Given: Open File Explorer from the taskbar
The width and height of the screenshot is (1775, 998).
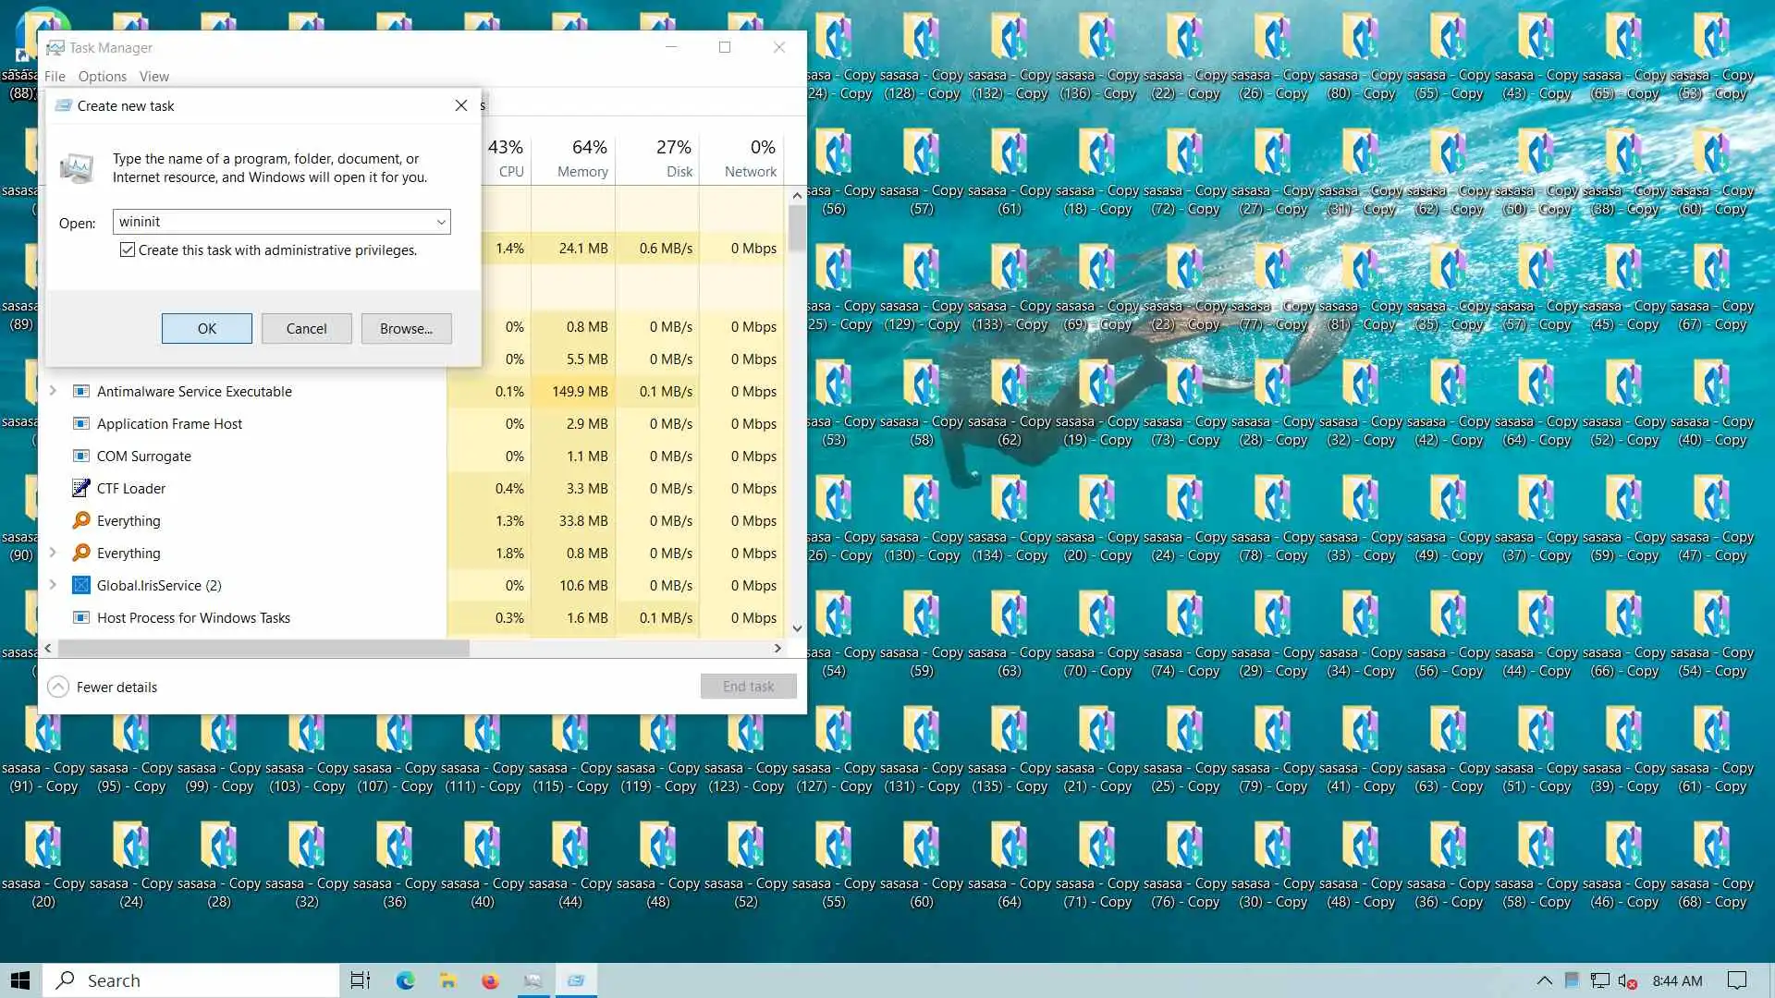Looking at the screenshot, I should pyautogui.click(x=447, y=980).
